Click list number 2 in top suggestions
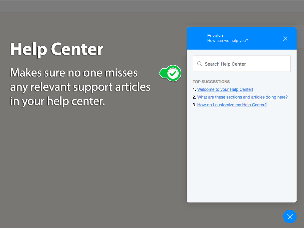The image size is (304, 228). pyautogui.click(x=194, y=97)
